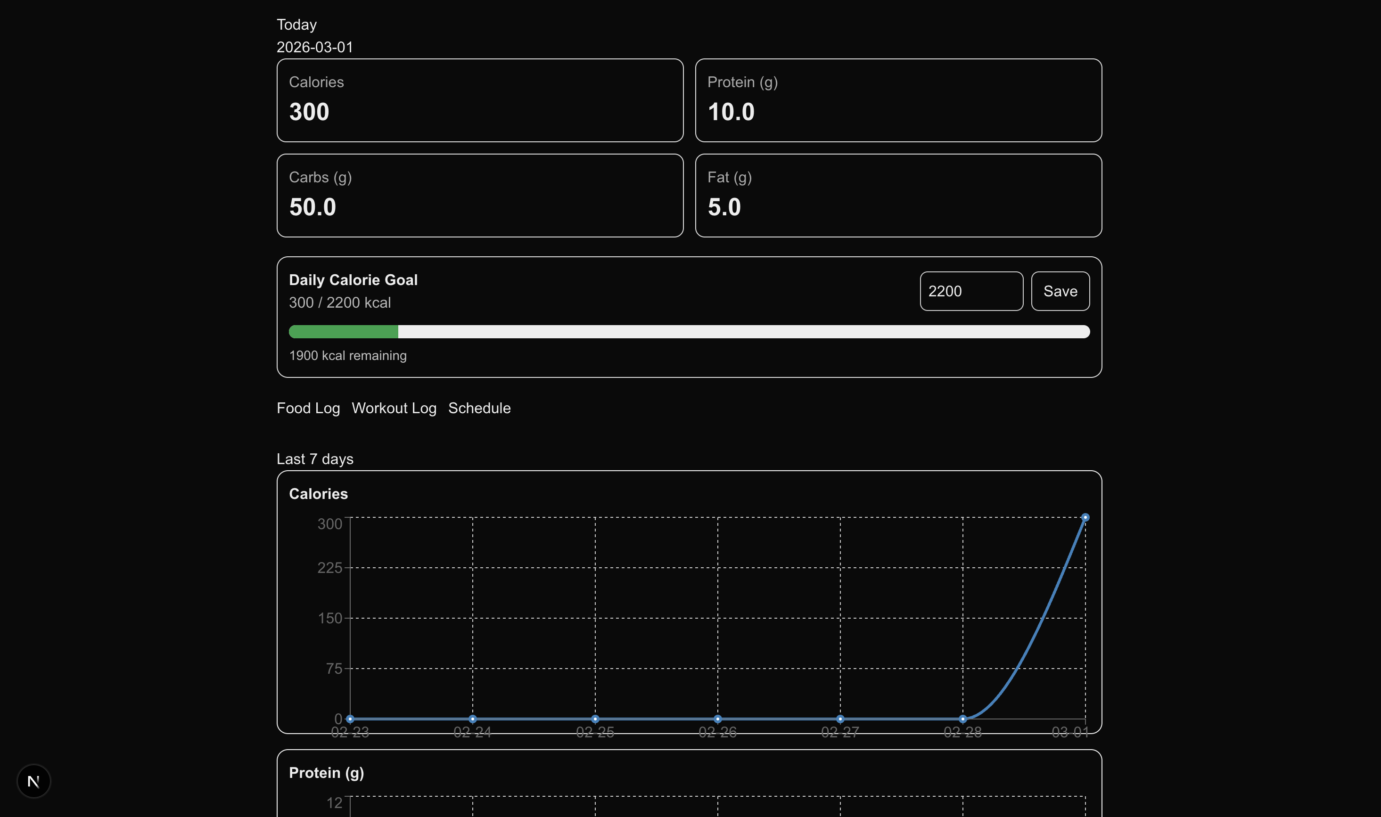
Task: Select the Calories summary card showing 300
Action: pyautogui.click(x=480, y=100)
